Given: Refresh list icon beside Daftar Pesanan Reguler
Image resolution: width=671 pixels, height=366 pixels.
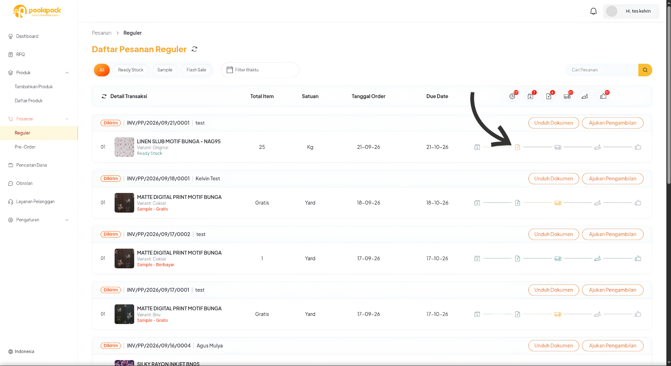Looking at the screenshot, I should coord(195,49).
